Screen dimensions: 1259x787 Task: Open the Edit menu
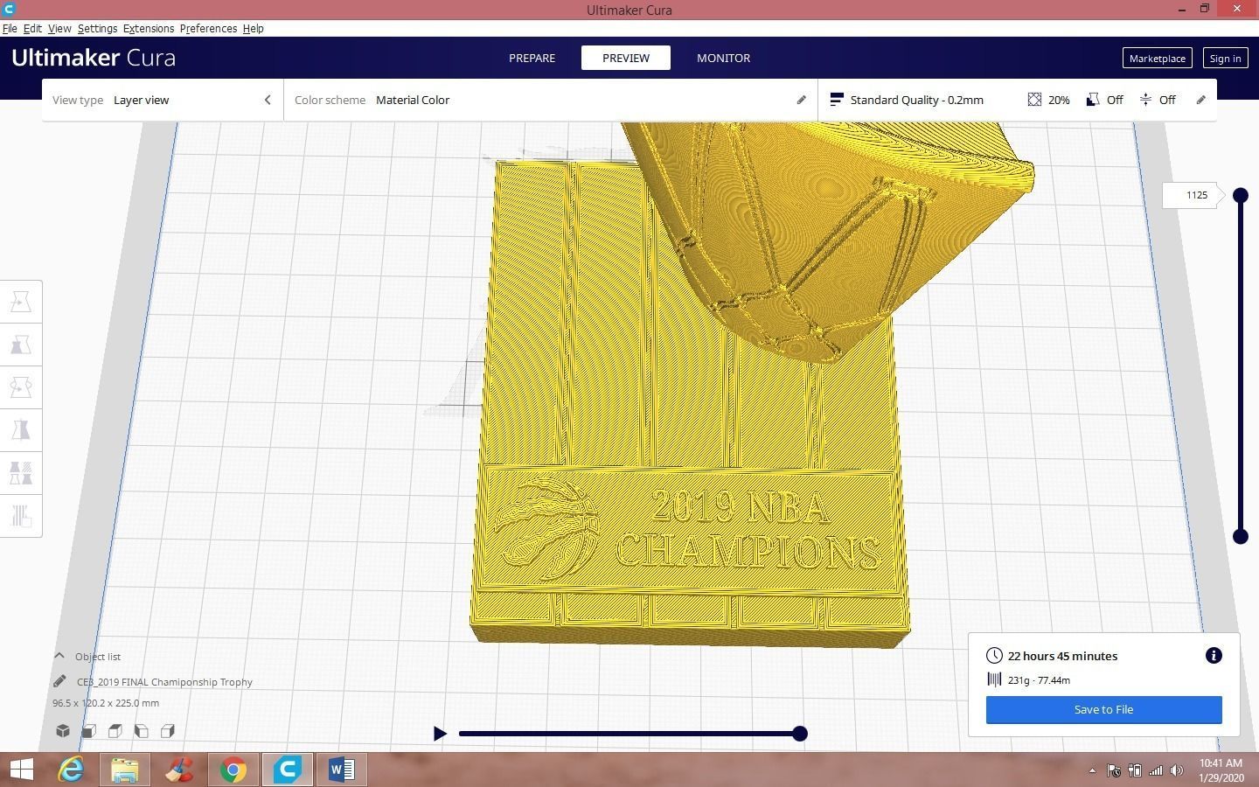pos(32,28)
